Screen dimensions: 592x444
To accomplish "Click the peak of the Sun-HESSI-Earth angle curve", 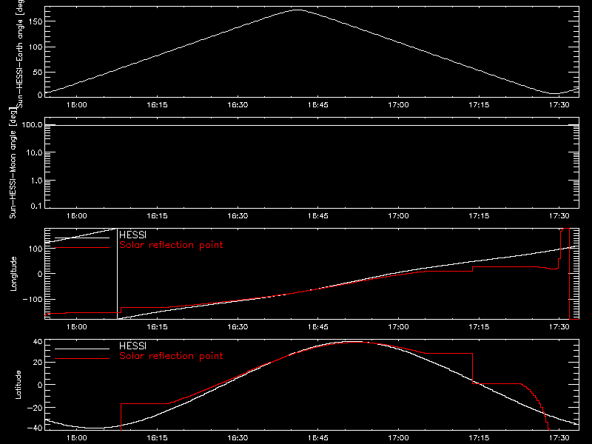I will [298, 10].
